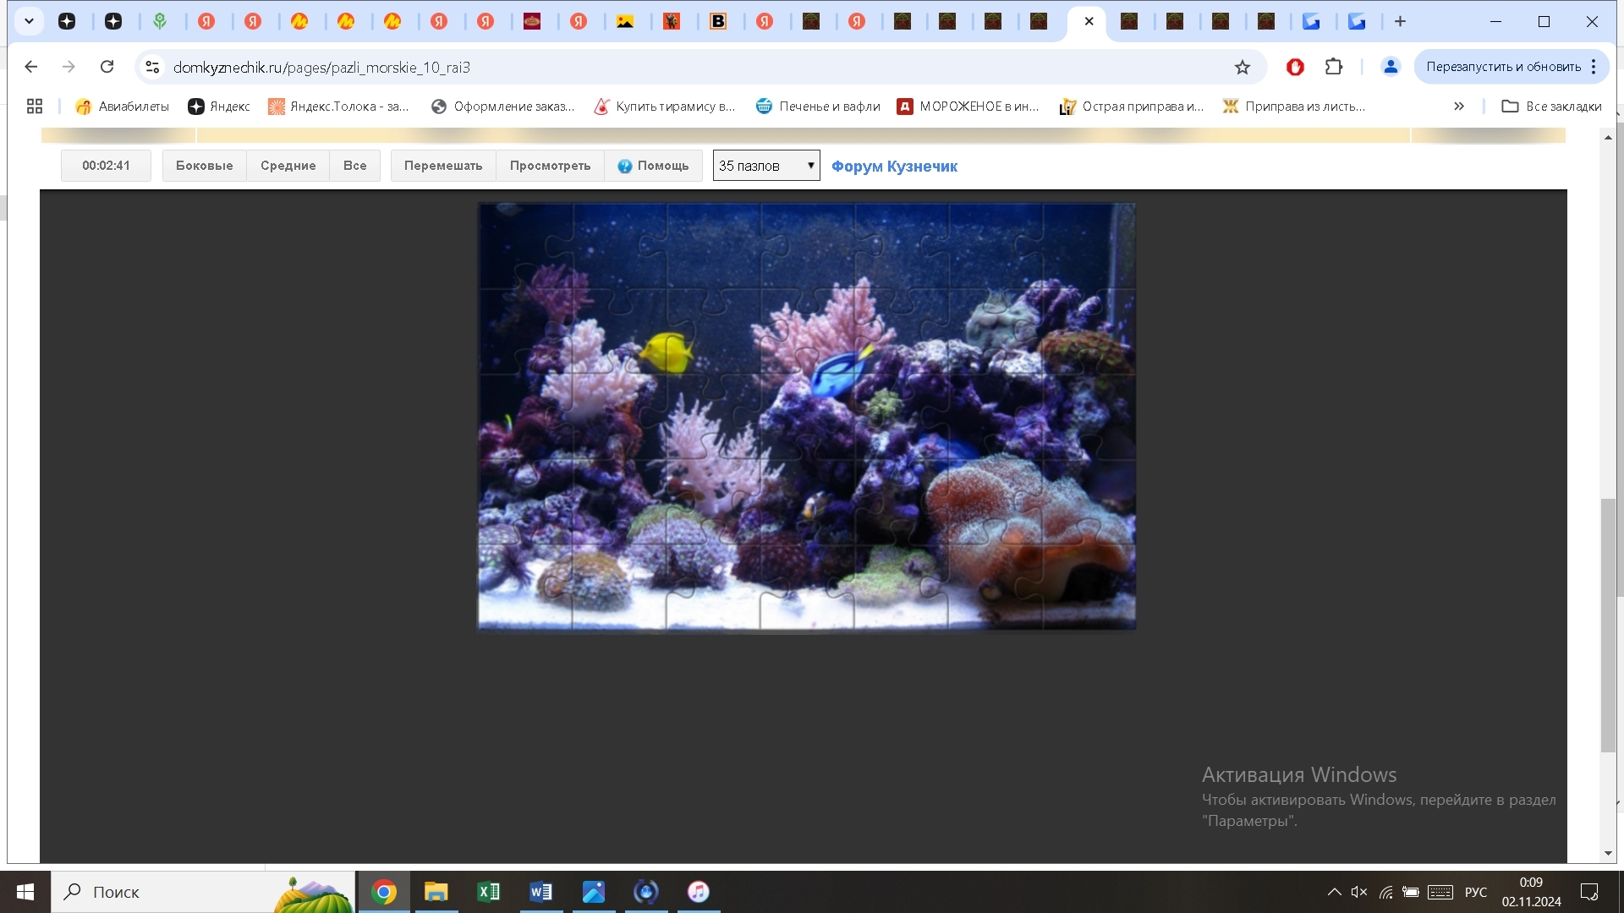The width and height of the screenshot is (1624, 913).
Task: Close the active puzzle tab
Action: [1089, 21]
